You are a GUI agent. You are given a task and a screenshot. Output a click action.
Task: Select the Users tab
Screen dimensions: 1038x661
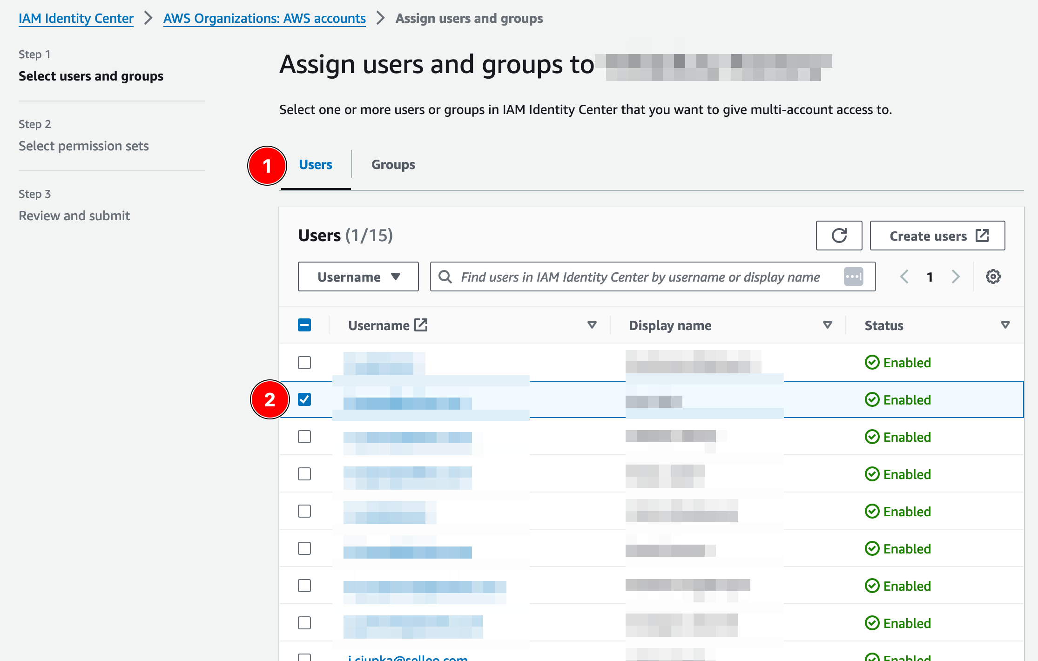(315, 165)
